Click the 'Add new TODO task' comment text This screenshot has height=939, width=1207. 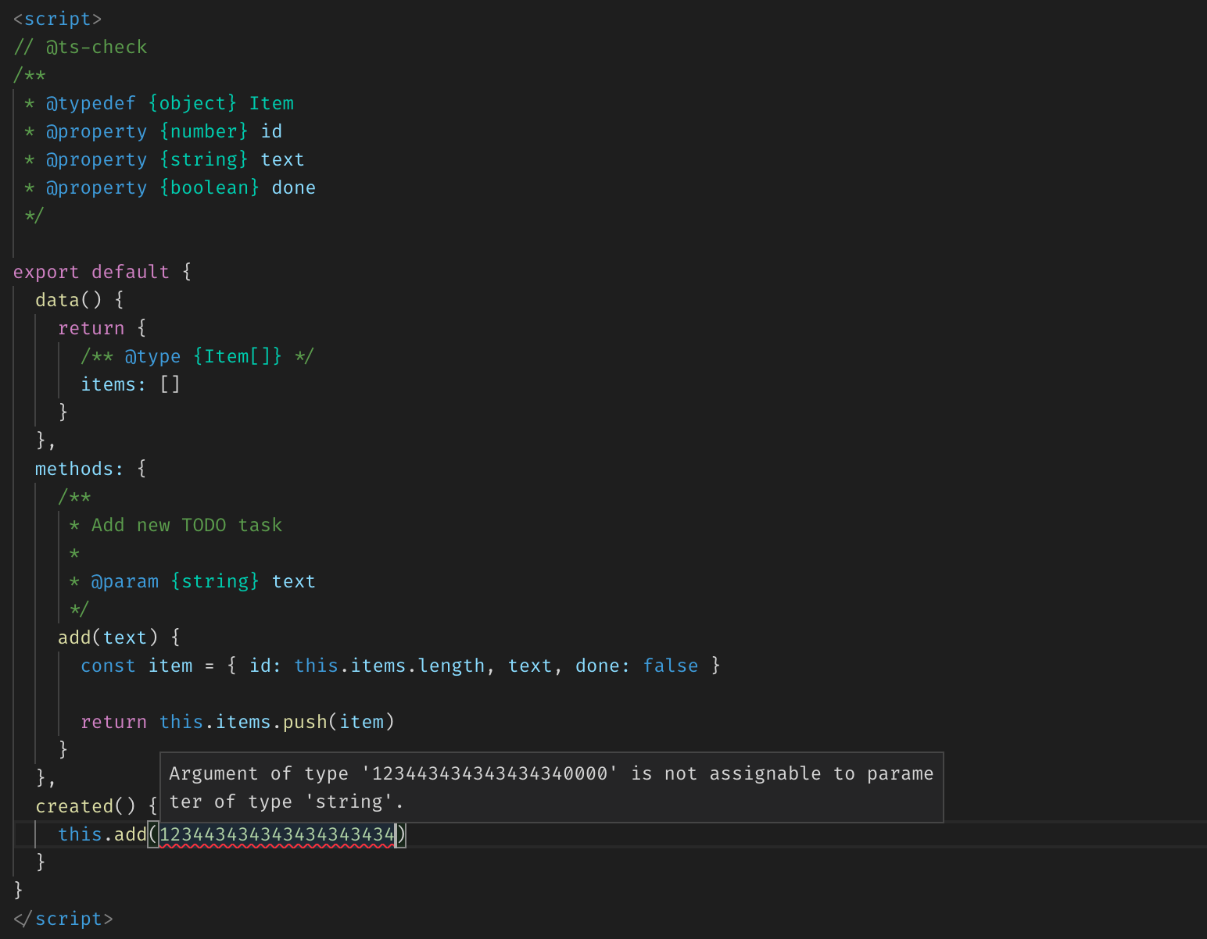click(186, 524)
